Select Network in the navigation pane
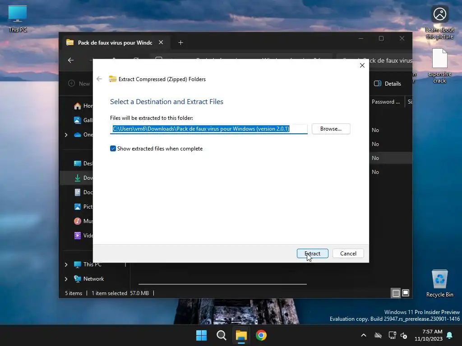This screenshot has height=346, width=462. pyautogui.click(x=89, y=279)
